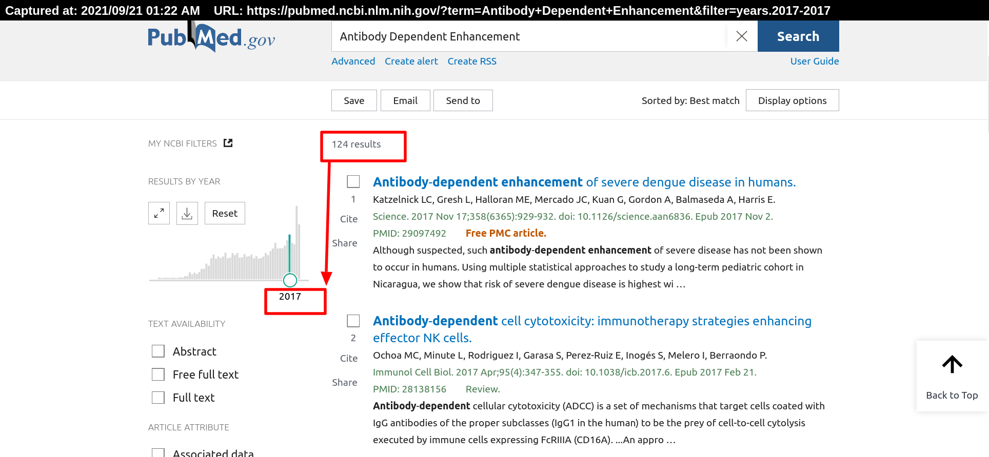Screen dimensions: 989x457
Task: Select the checkbox for result 1
Action: (353, 181)
